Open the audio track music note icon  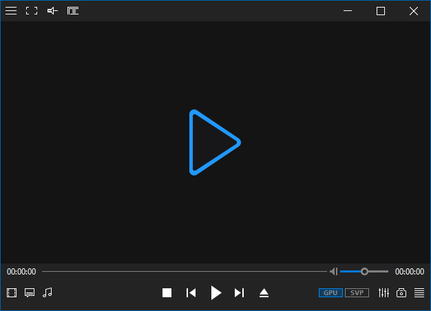coord(48,292)
